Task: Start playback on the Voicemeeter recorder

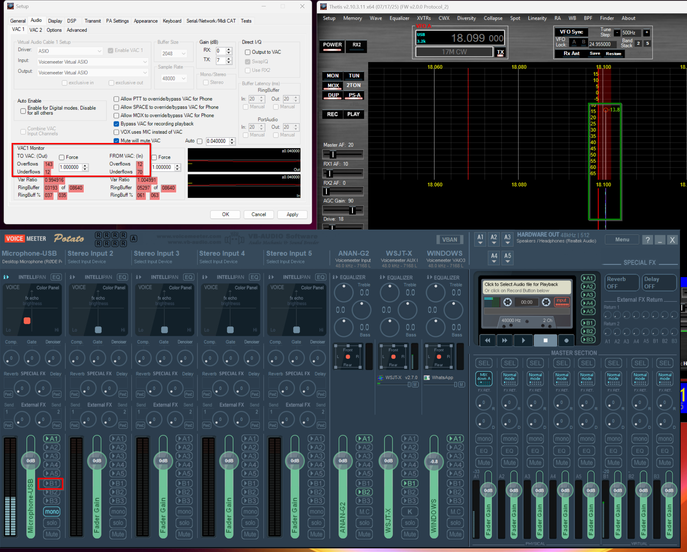Action: pyautogui.click(x=523, y=340)
